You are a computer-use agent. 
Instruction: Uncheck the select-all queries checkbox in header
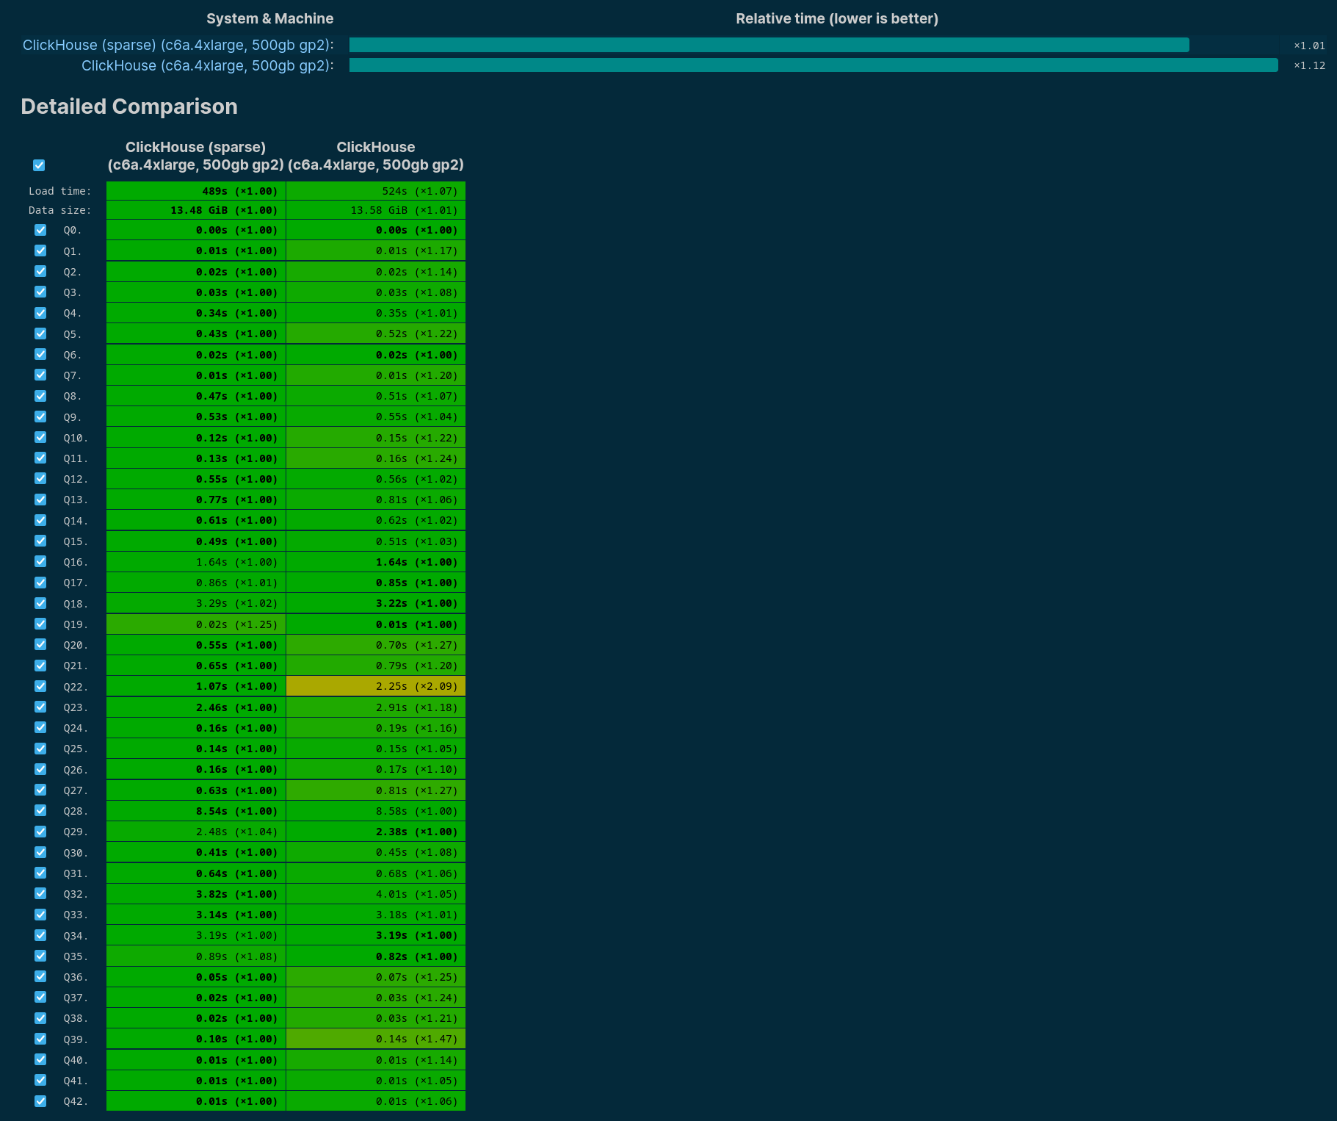coord(39,165)
